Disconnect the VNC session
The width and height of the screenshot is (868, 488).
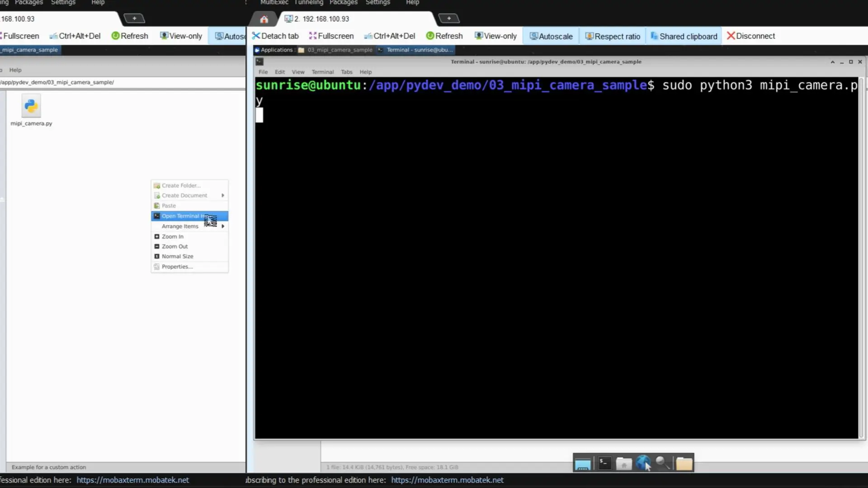(x=750, y=36)
